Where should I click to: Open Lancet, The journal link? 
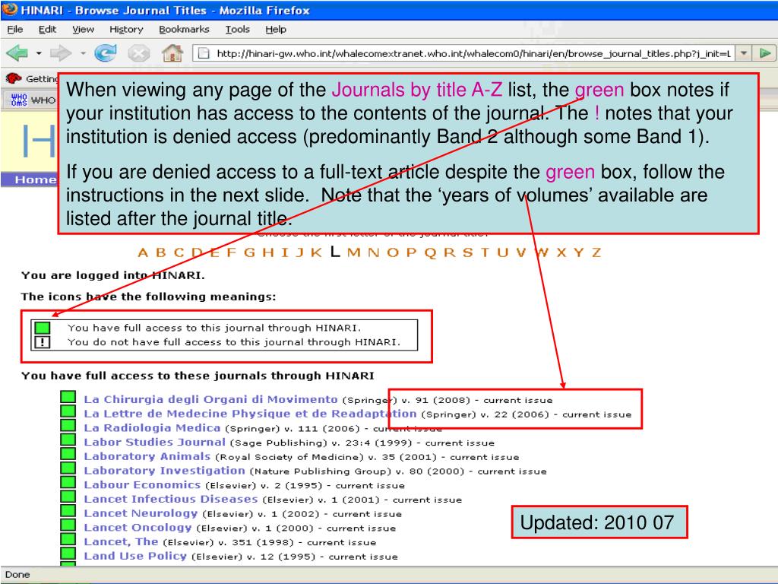click(121, 541)
